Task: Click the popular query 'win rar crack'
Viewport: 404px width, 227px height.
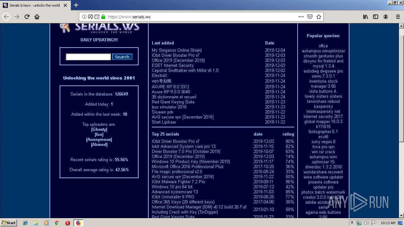Action: click(323, 152)
